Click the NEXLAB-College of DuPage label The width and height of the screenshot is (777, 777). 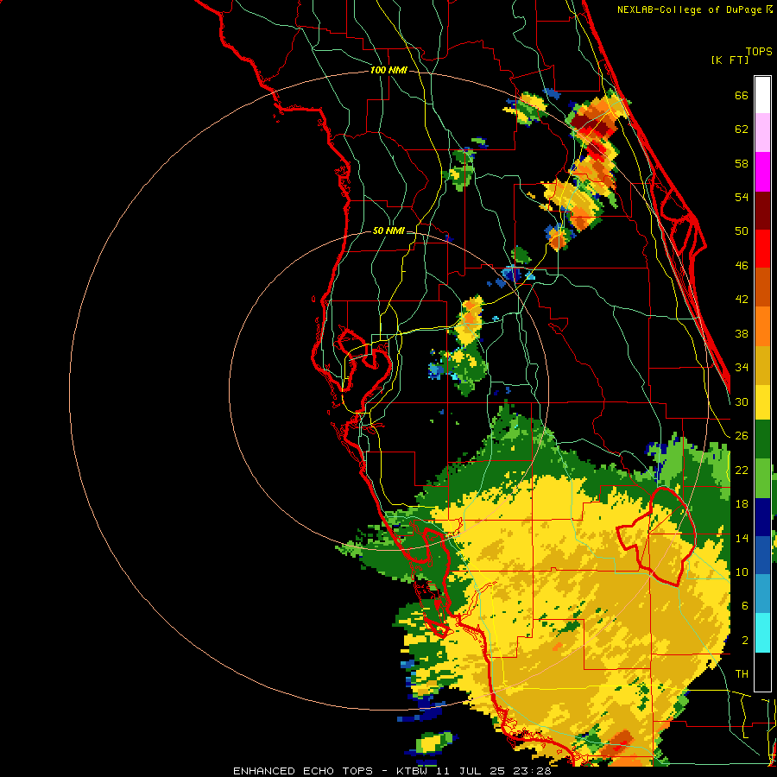[695, 9]
